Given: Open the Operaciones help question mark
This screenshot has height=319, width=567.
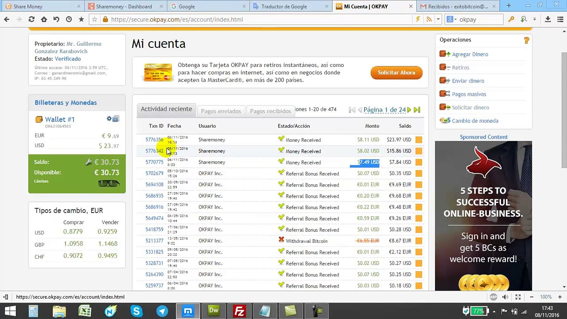Looking at the screenshot, I should 526,40.
